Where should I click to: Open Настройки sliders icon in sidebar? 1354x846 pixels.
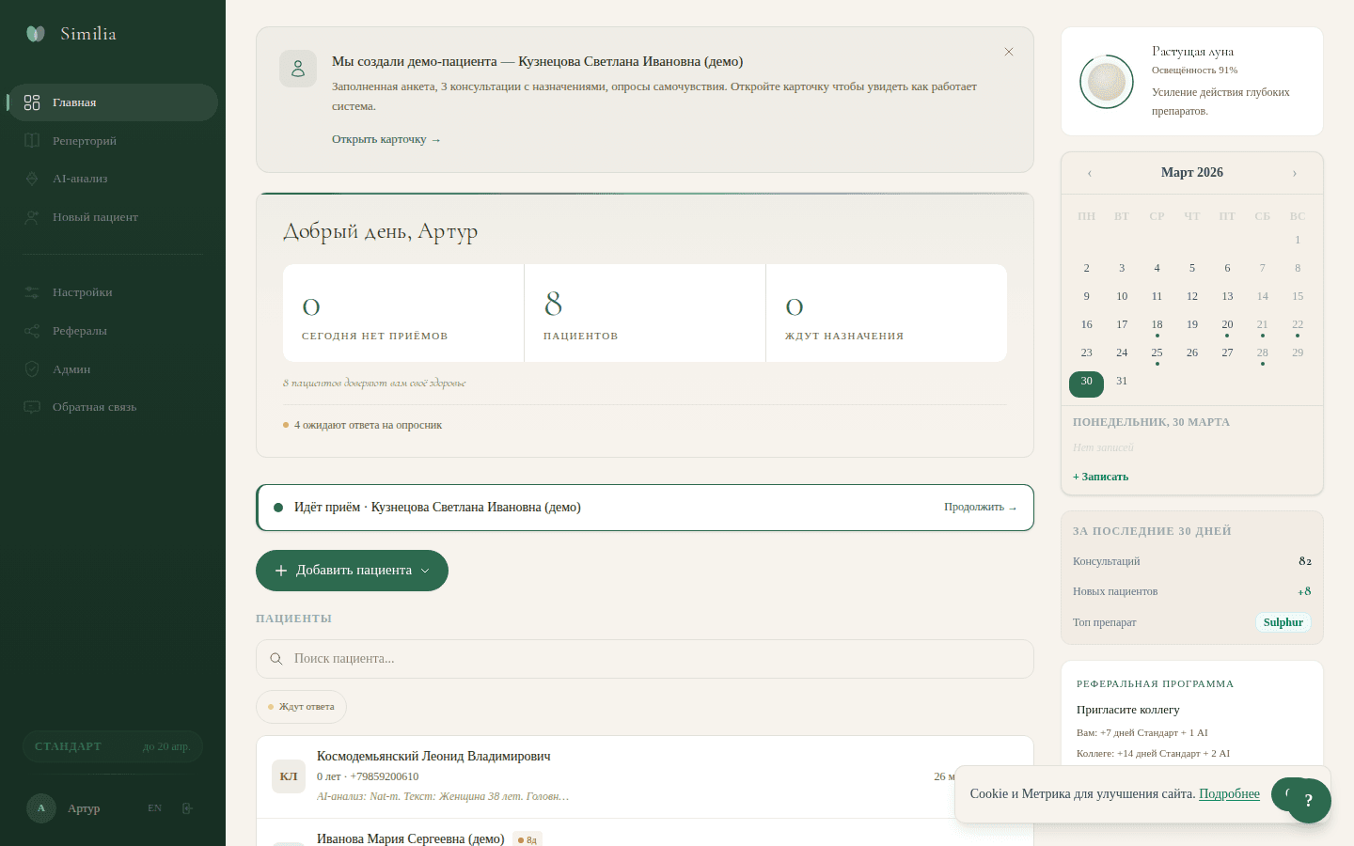pyautogui.click(x=32, y=292)
